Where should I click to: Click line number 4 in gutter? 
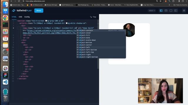[13, 28]
